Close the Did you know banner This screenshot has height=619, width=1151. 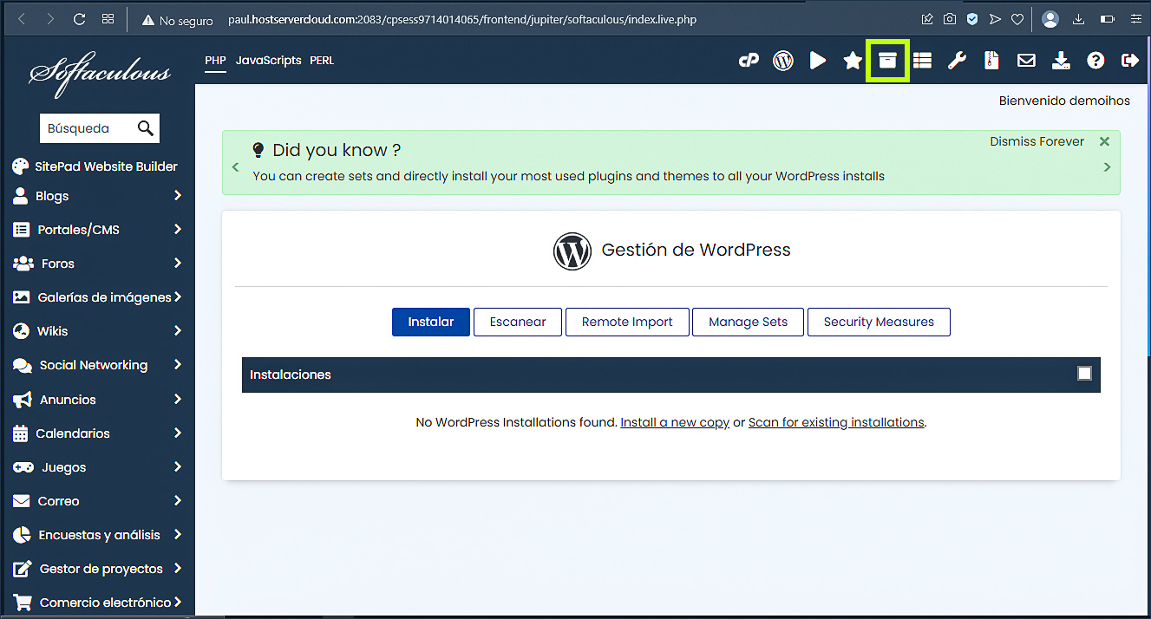(1104, 141)
